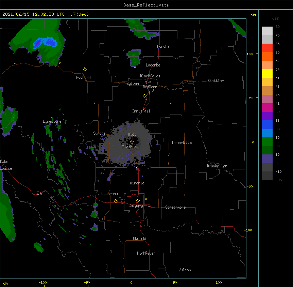Click the Ponoka town label

pos(163,46)
